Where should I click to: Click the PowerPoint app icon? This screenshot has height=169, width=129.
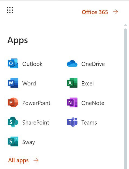click(x=13, y=102)
